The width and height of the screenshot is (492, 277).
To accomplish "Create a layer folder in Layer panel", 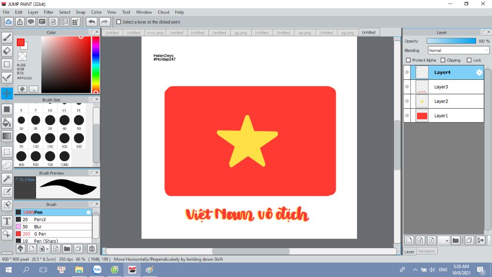I will tap(455, 240).
